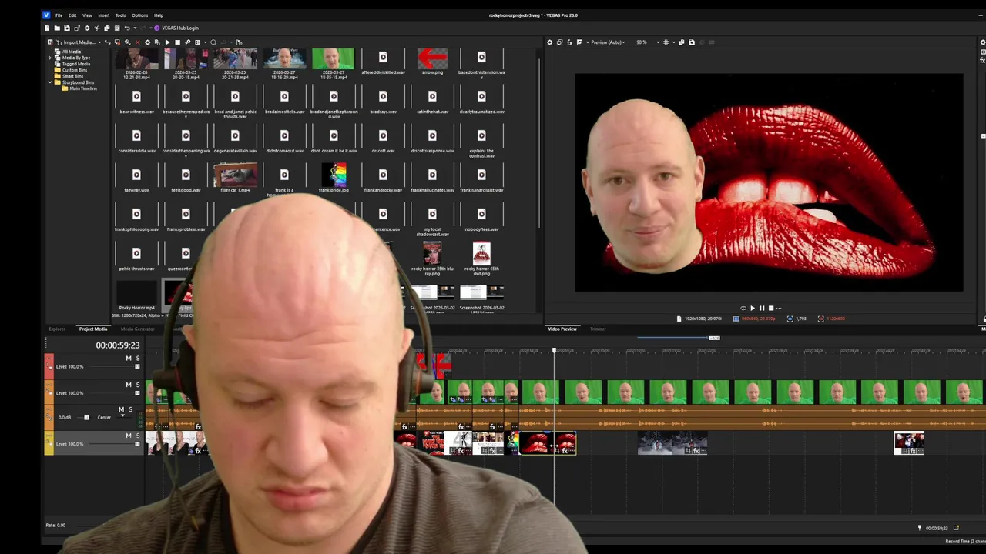Open Video Output FX in preview toolbar
Screen dimensions: 986x554
(569, 42)
